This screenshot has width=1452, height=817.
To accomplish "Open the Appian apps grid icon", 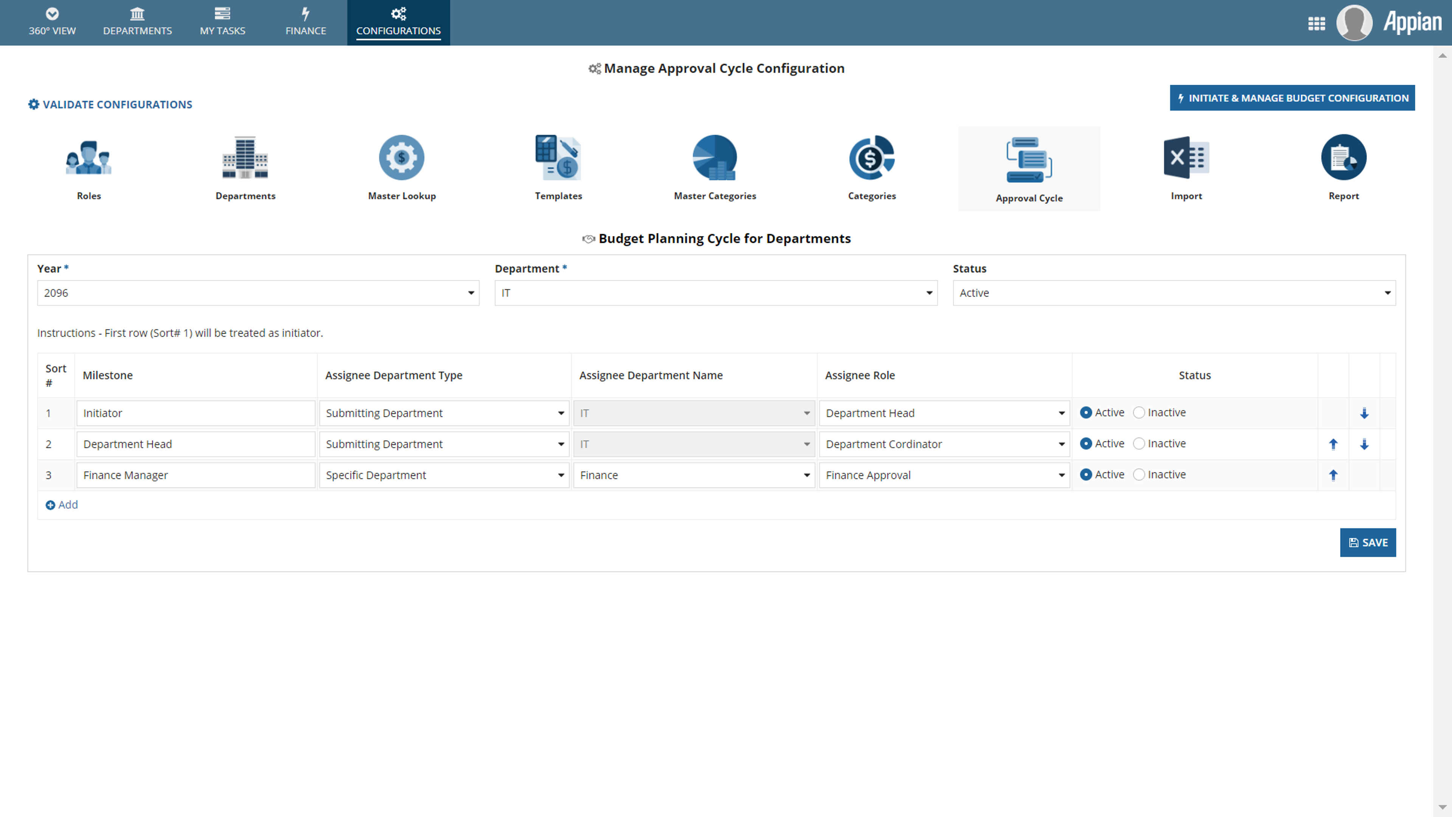I will point(1316,23).
